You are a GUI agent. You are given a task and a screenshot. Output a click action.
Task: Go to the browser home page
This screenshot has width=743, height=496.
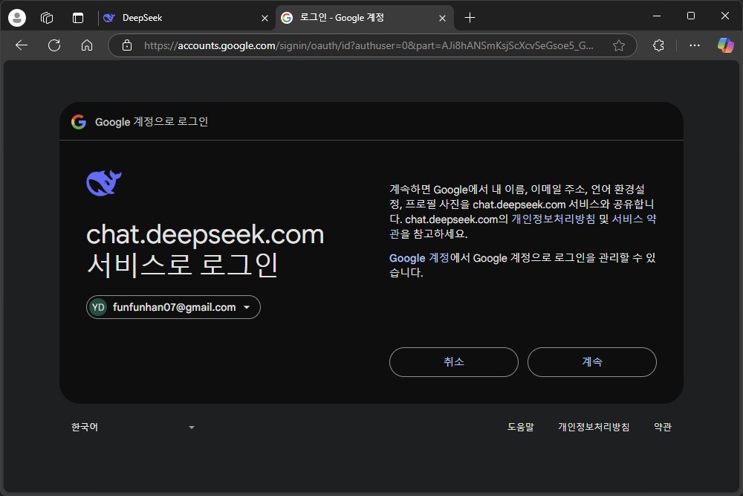(87, 45)
